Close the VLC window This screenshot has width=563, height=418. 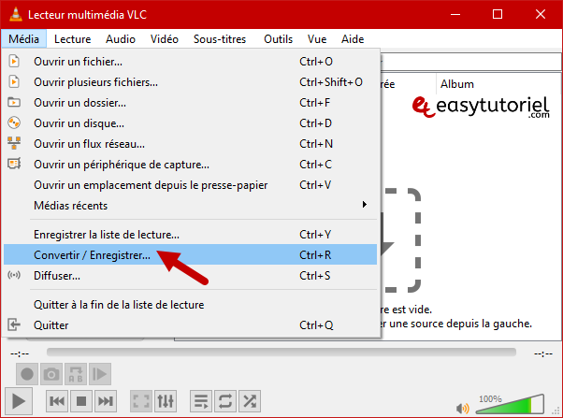point(541,14)
